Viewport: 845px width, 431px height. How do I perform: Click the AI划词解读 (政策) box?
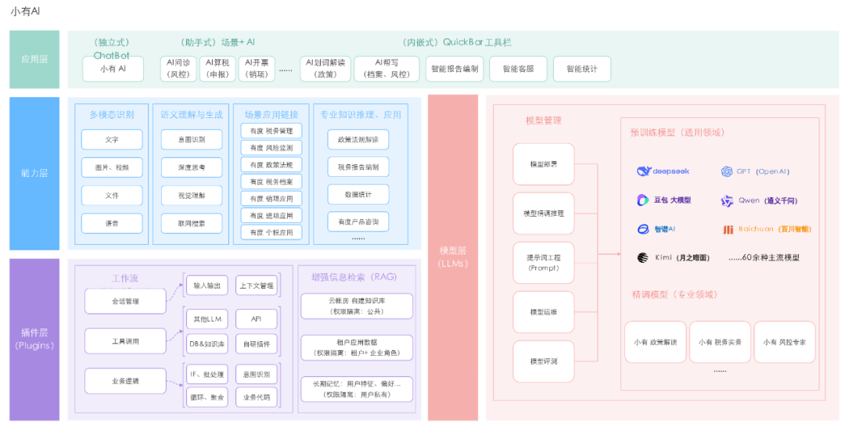pyautogui.click(x=325, y=69)
